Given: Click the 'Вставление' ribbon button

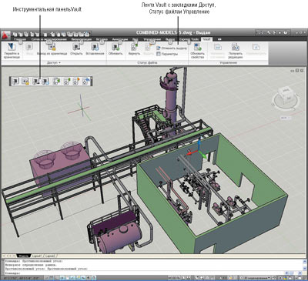Looking at the screenshot, I should click(95, 49).
